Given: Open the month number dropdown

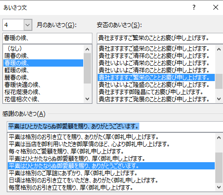Looking at the screenshot, I should pos(28,25).
